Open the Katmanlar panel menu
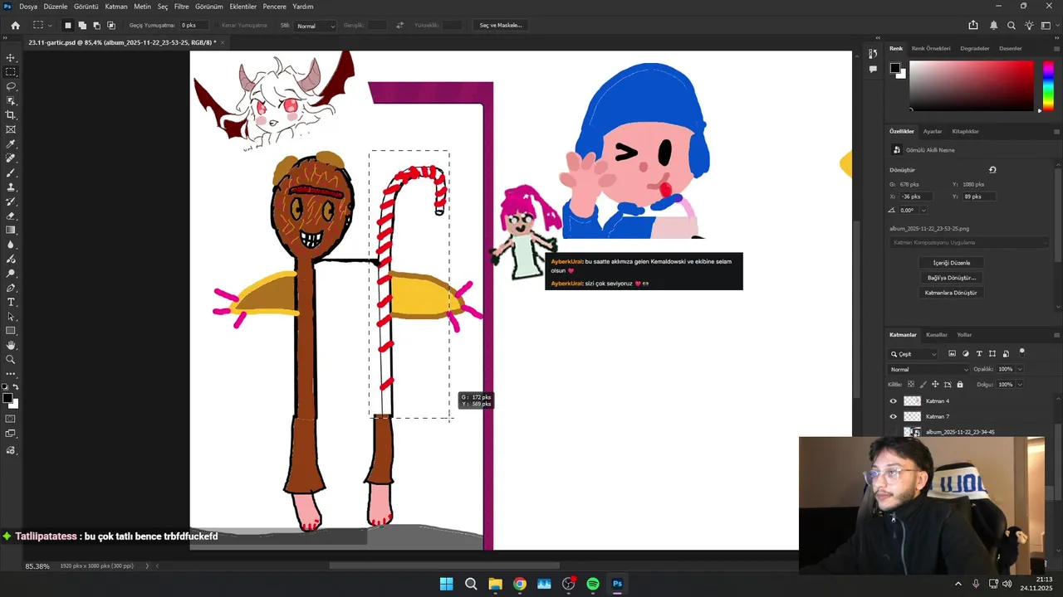This screenshot has height=597, width=1063. (x=1056, y=335)
